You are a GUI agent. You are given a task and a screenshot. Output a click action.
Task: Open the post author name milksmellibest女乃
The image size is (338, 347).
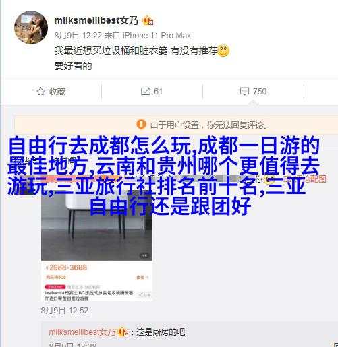click(96, 20)
